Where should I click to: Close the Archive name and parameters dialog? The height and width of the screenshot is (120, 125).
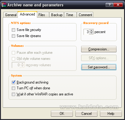pyautogui.click(x=118, y=5)
